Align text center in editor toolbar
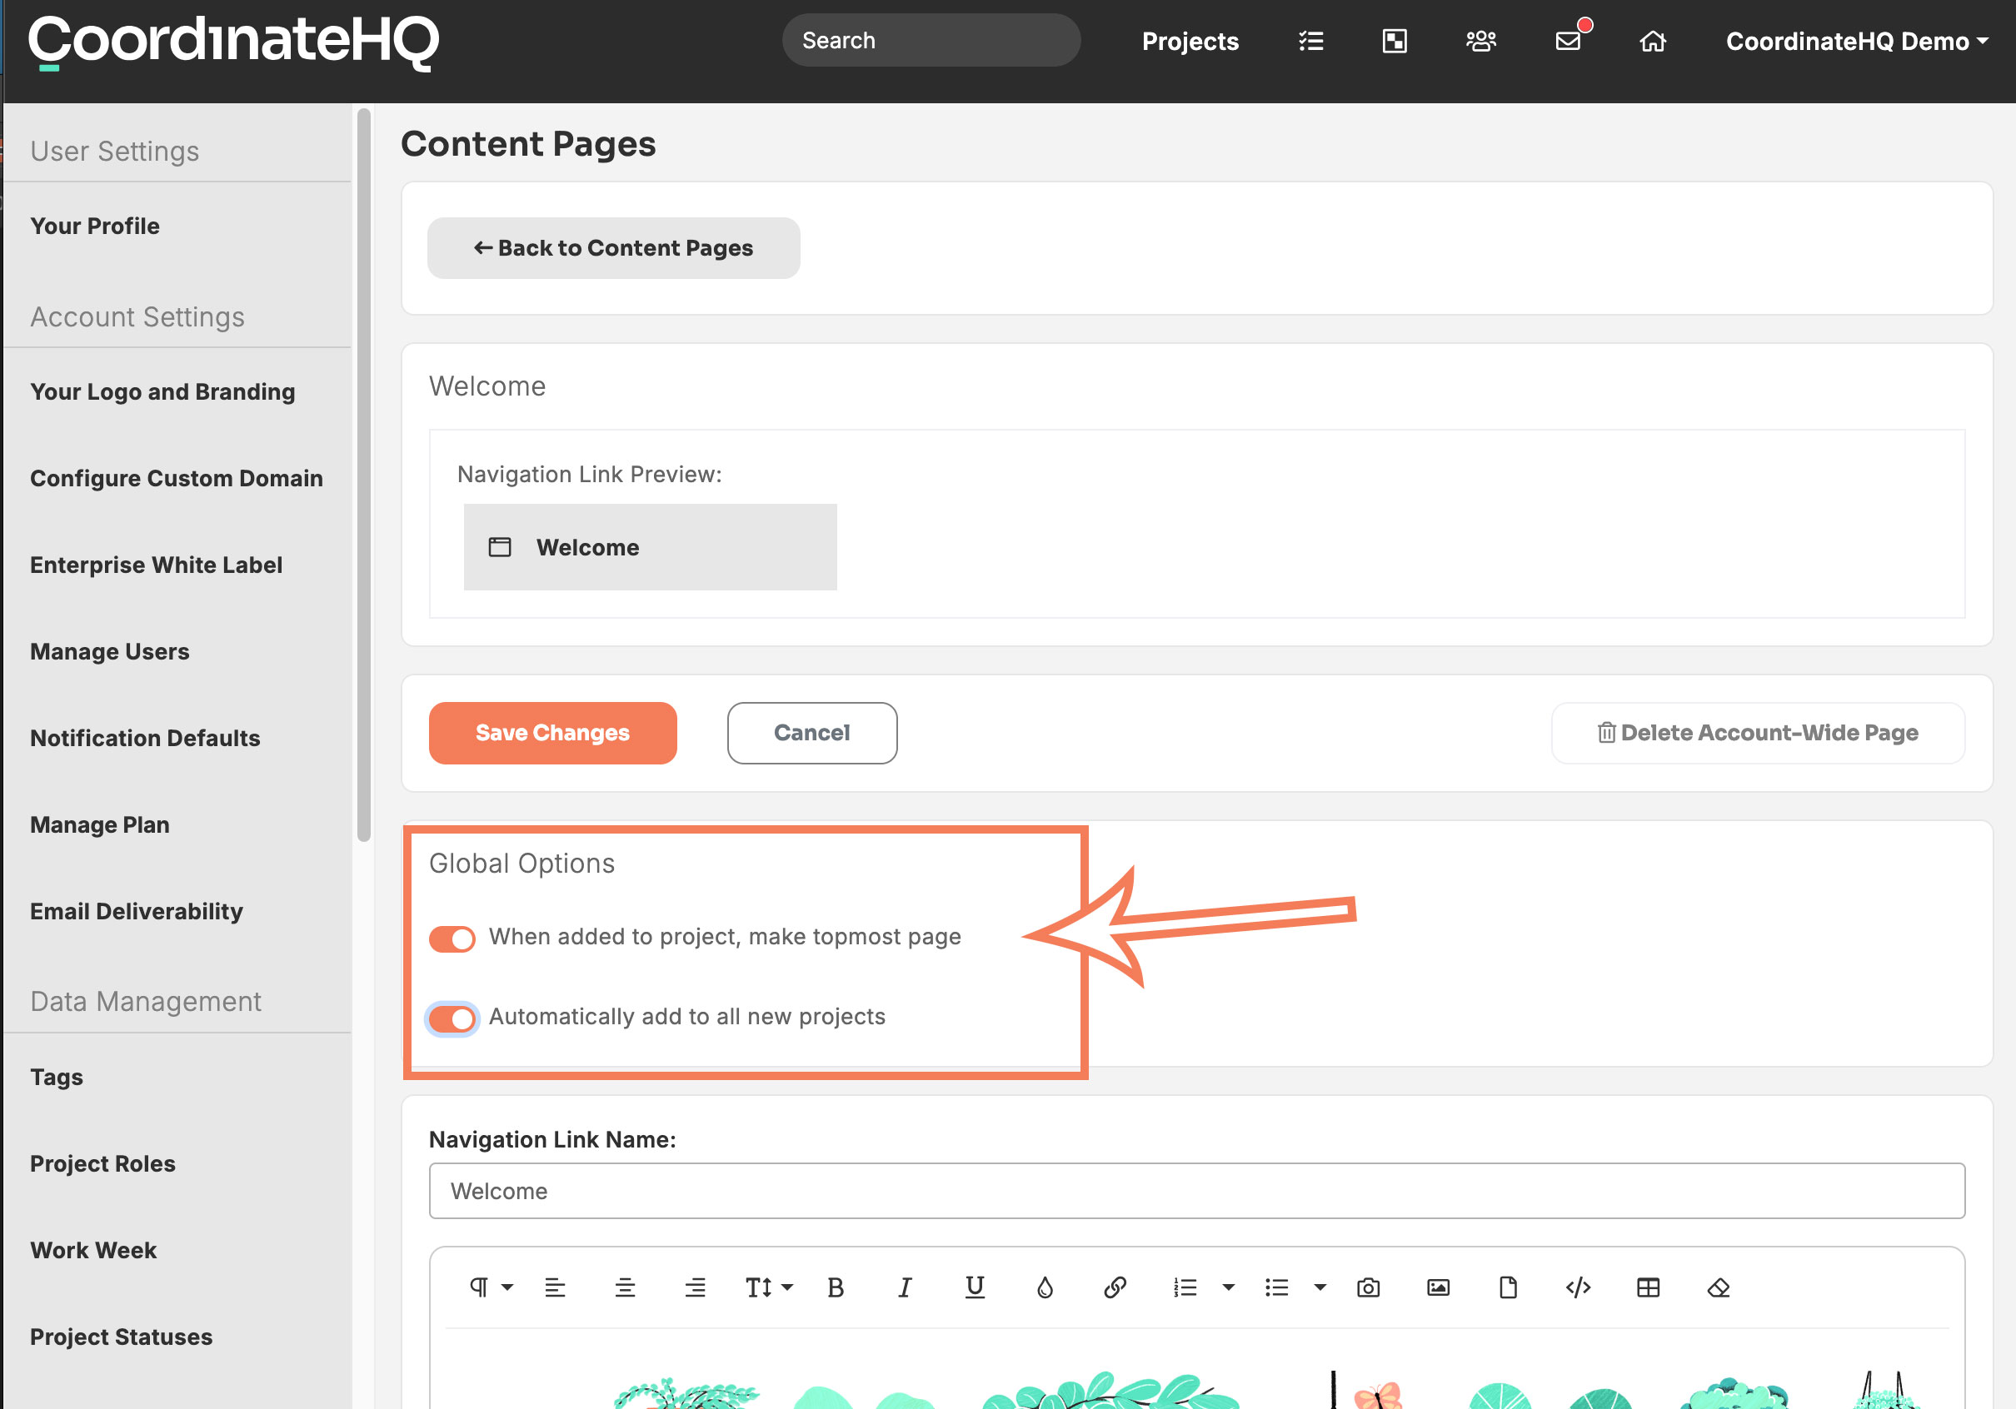 (x=625, y=1287)
